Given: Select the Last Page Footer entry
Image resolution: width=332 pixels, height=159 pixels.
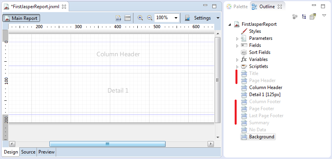Looking at the screenshot, I should pyautogui.click(x=266, y=116).
